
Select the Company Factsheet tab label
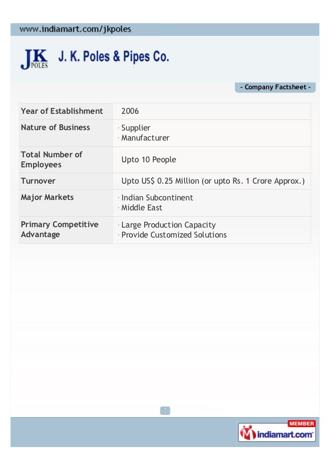(x=275, y=87)
